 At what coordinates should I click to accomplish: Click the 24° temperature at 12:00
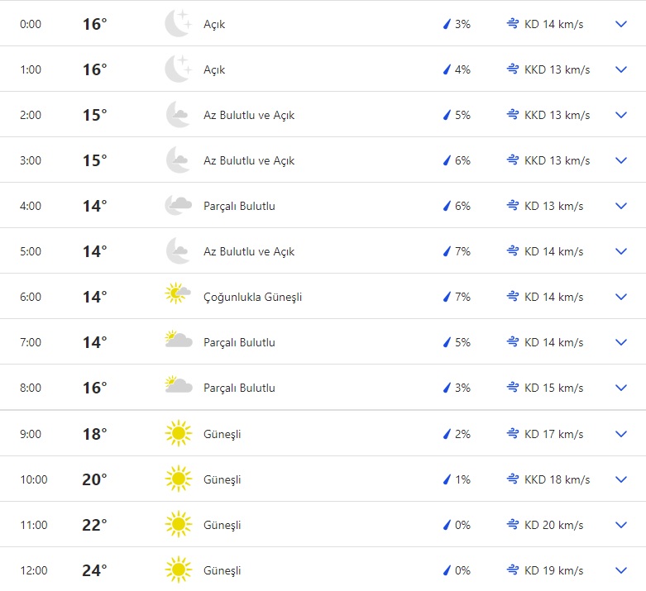click(94, 570)
